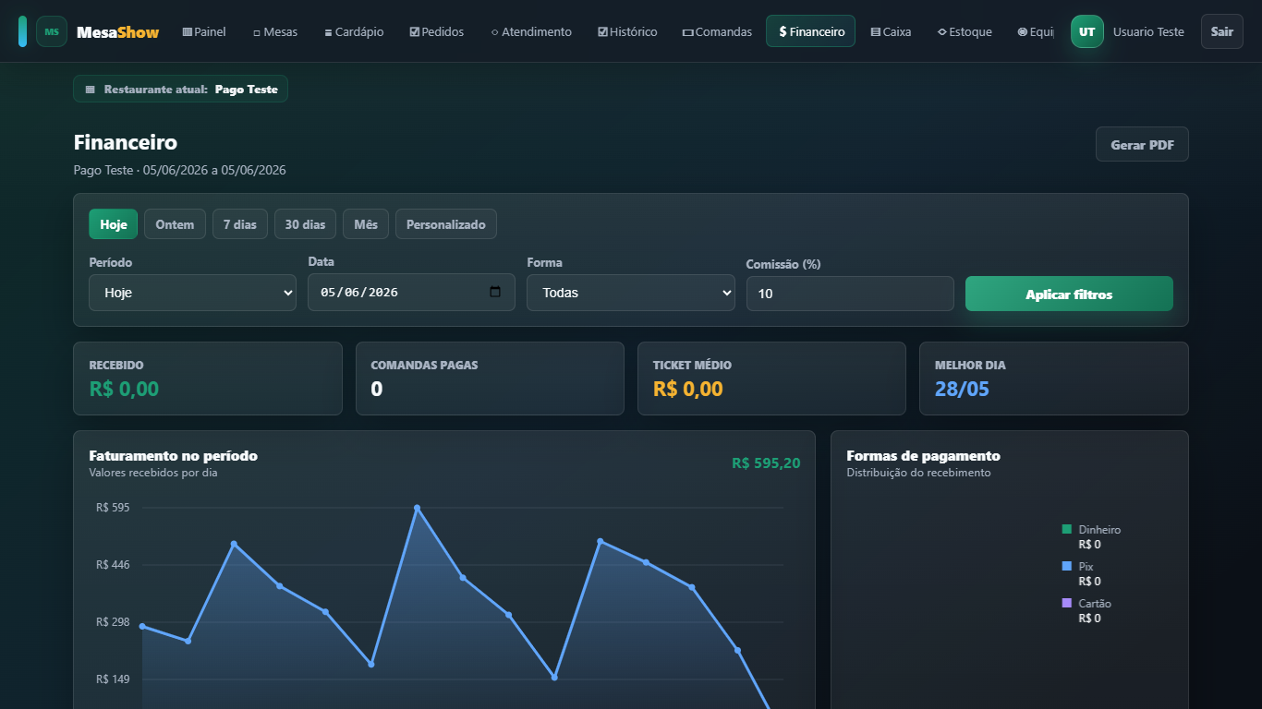
Task: Open the date picker calendar icon
Action: pos(495,292)
